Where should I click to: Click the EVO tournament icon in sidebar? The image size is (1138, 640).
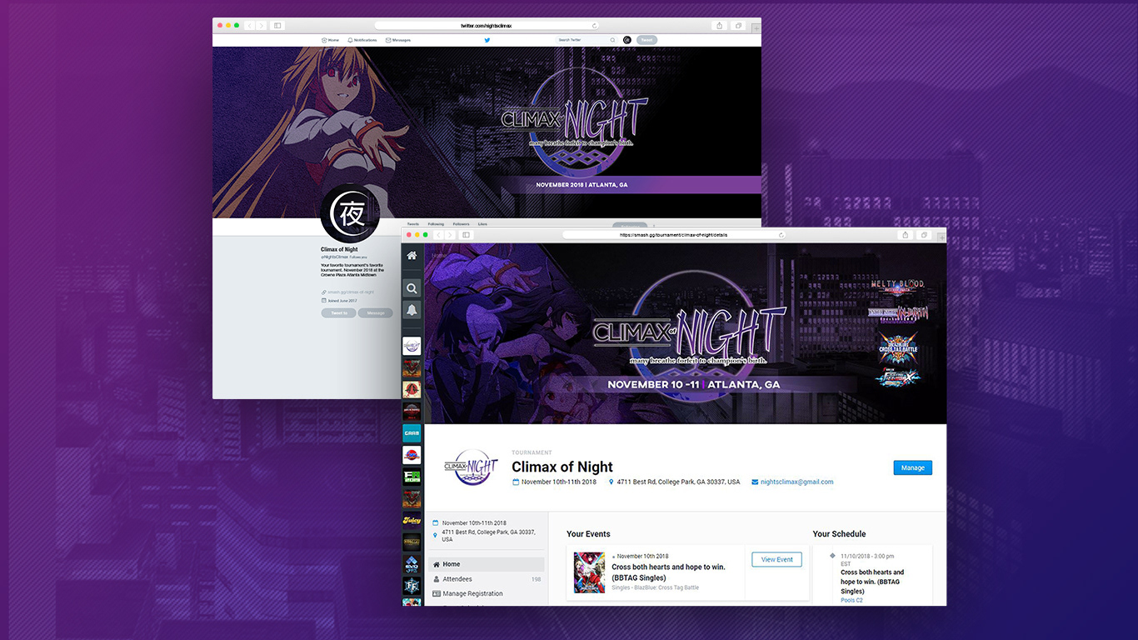(412, 564)
